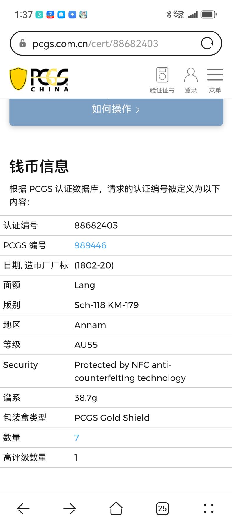The width and height of the screenshot is (232, 526).
Task: Tap the 登录 login user icon
Action: click(191, 80)
